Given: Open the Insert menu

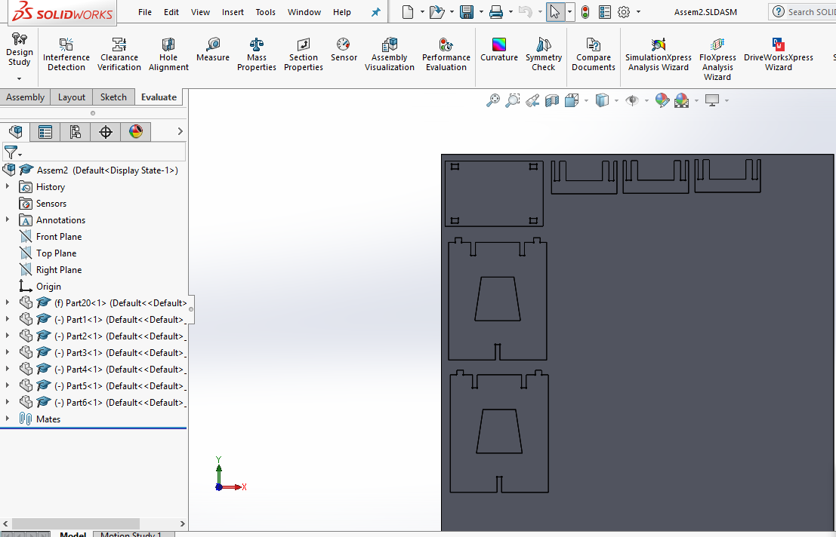Looking at the screenshot, I should click(x=233, y=12).
